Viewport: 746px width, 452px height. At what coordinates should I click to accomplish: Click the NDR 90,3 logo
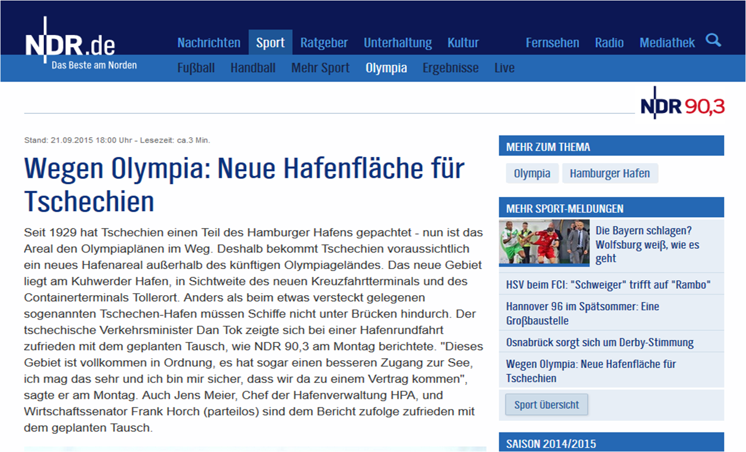682,103
